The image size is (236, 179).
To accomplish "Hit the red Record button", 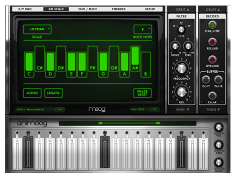I will point(212,42).
